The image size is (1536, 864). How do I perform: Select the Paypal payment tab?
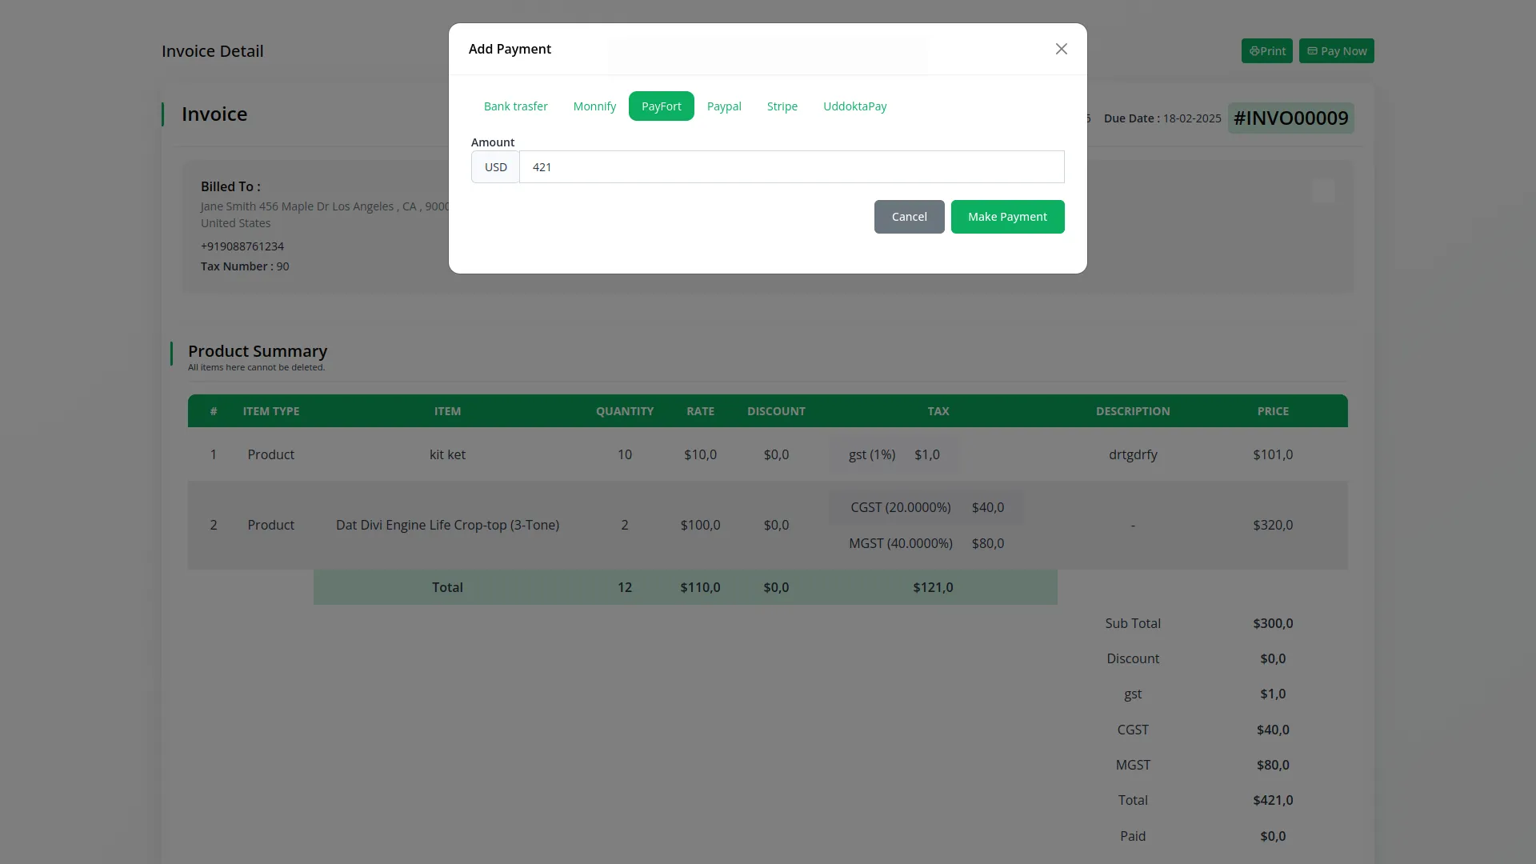click(x=723, y=106)
